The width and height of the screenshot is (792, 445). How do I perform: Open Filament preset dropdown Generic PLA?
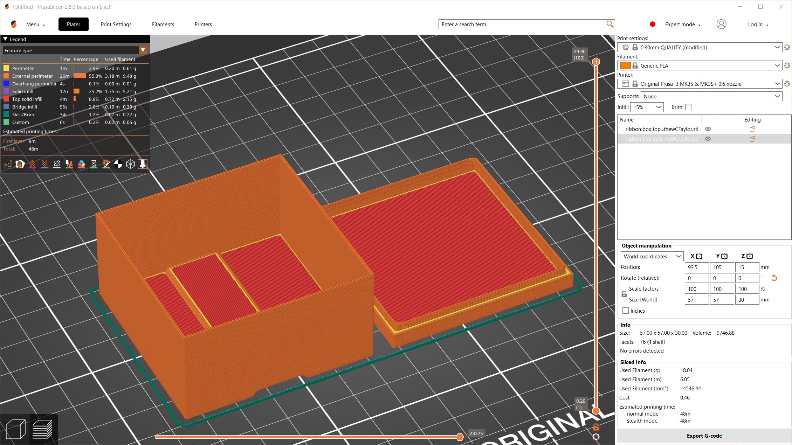pos(700,65)
